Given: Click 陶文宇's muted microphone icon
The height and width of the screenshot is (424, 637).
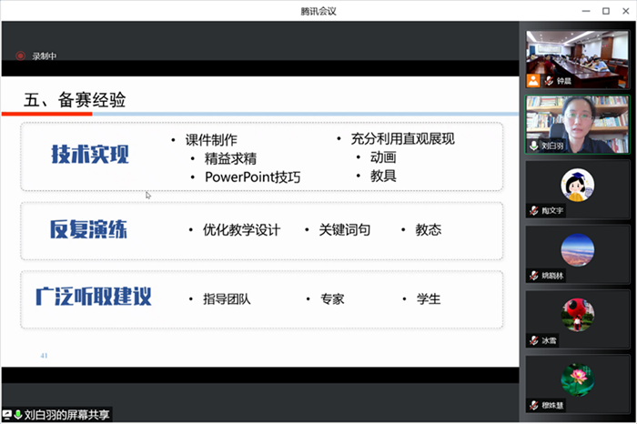Looking at the screenshot, I should [x=535, y=210].
